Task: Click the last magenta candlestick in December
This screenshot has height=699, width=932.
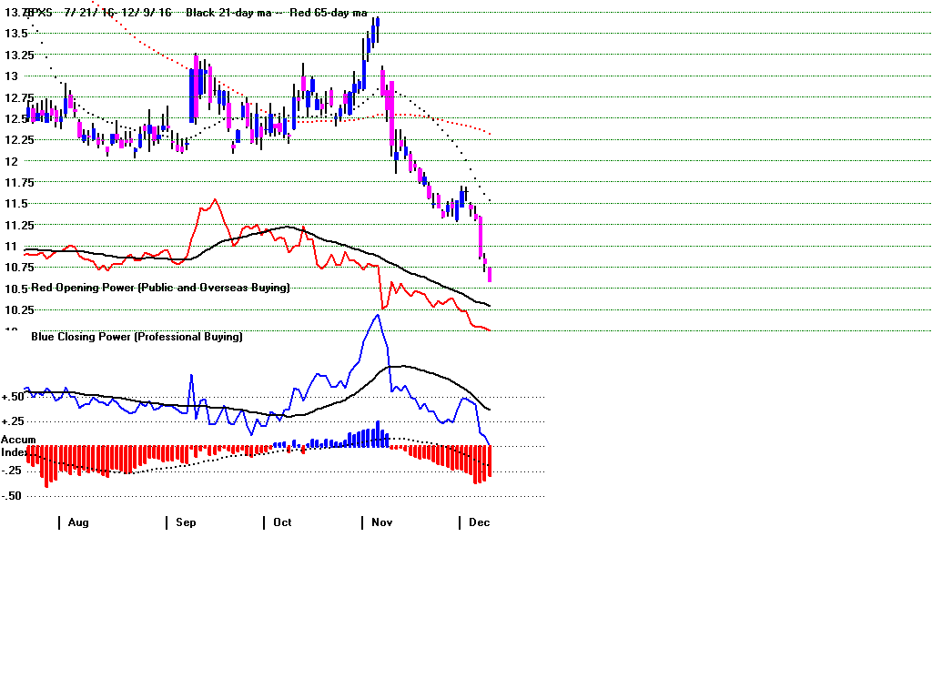Action: click(490, 274)
